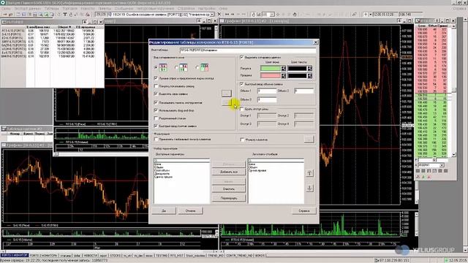
Task: Open the 'Торговля' menu
Action: pyautogui.click(x=69, y=8)
